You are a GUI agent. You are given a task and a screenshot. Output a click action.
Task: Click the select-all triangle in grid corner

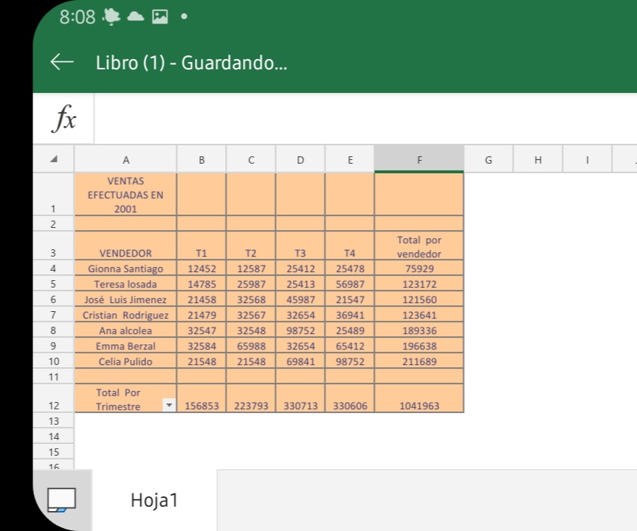pyautogui.click(x=53, y=159)
